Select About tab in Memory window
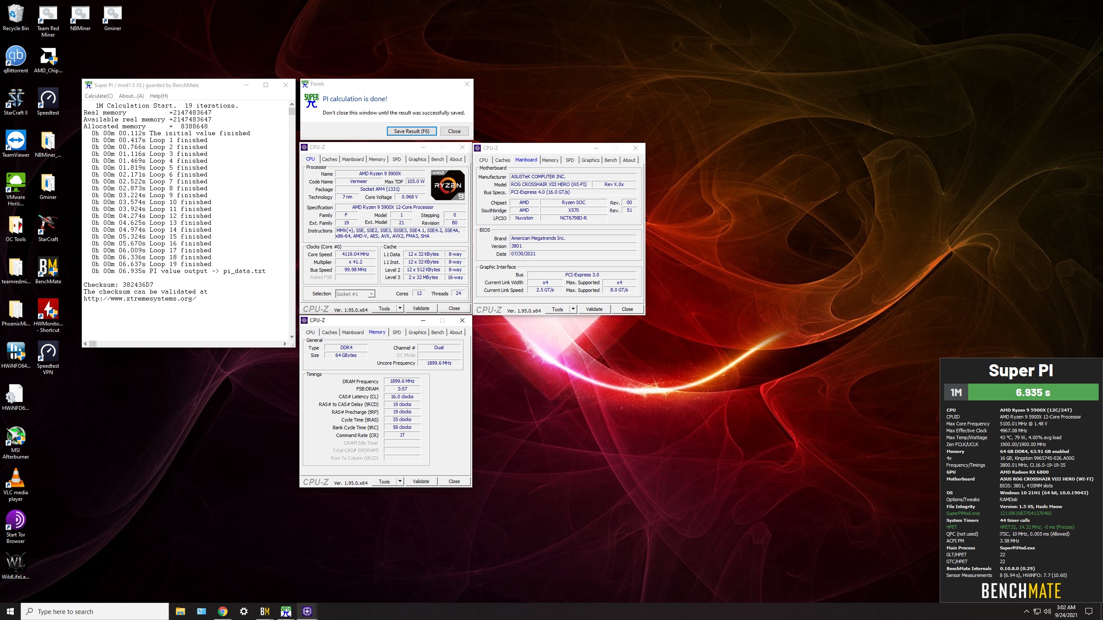Screen dimensions: 1103x620 [x=456, y=332]
